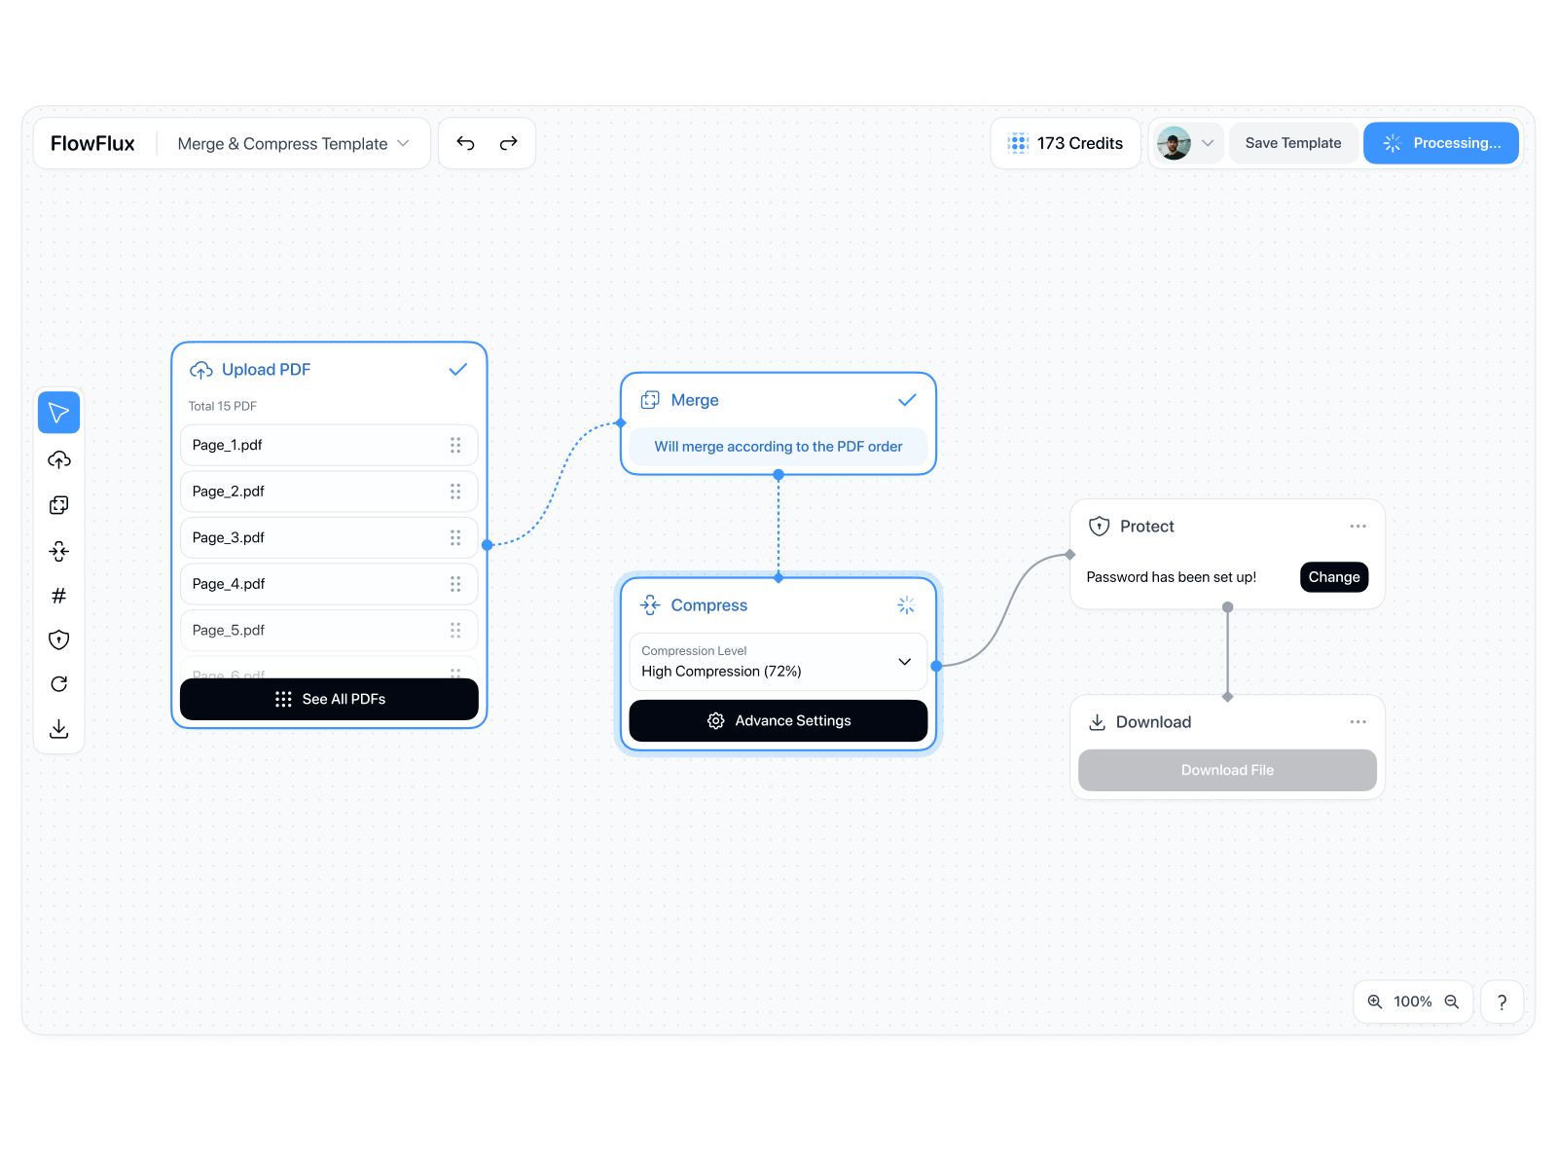Grab the drag handle of Page_5.pdf
The height and width of the screenshot is (1168, 1557).
tap(455, 630)
